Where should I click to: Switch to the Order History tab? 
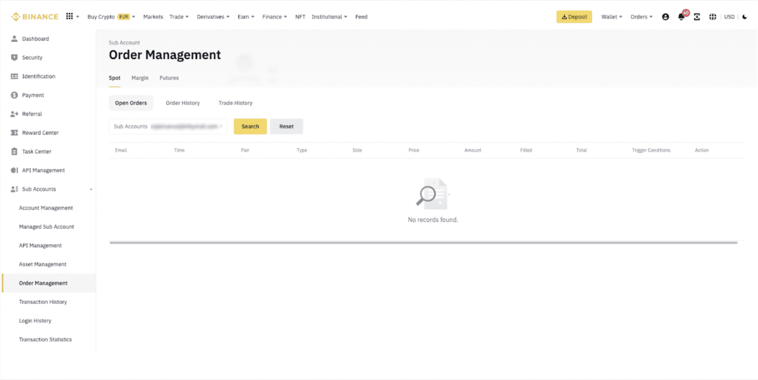tap(183, 103)
